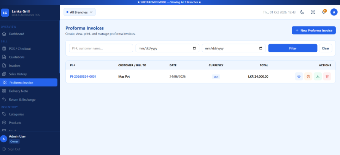
Task: Click the Invoices document icon
Action: [4, 66]
